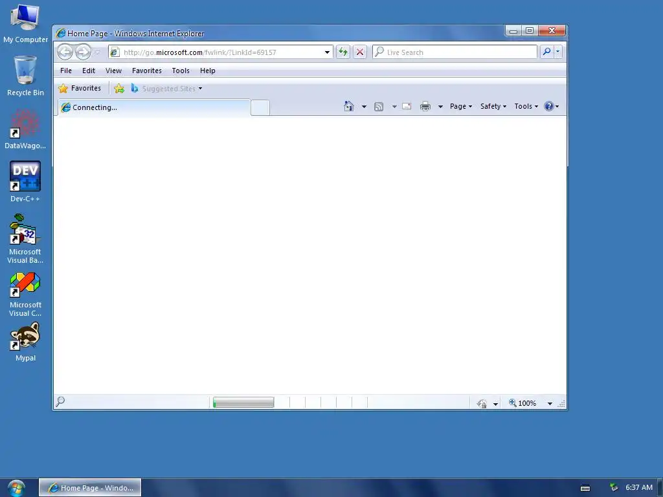Open Suggested Sites link

click(167, 88)
